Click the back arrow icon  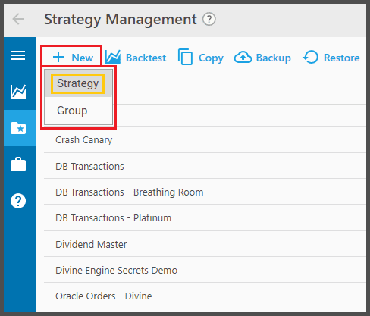(18, 19)
